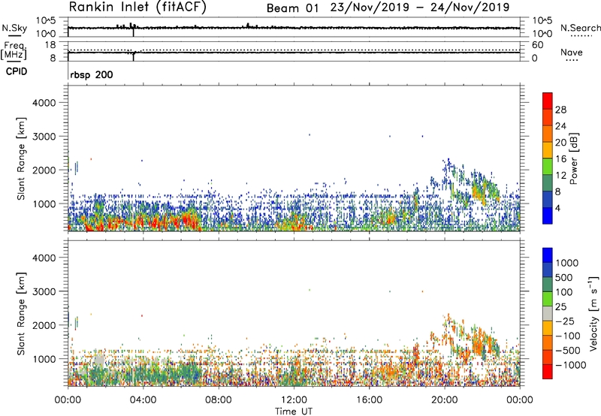Click '2000' on power panel range axis
Viewport: 601px width, 416px height.
point(44,170)
